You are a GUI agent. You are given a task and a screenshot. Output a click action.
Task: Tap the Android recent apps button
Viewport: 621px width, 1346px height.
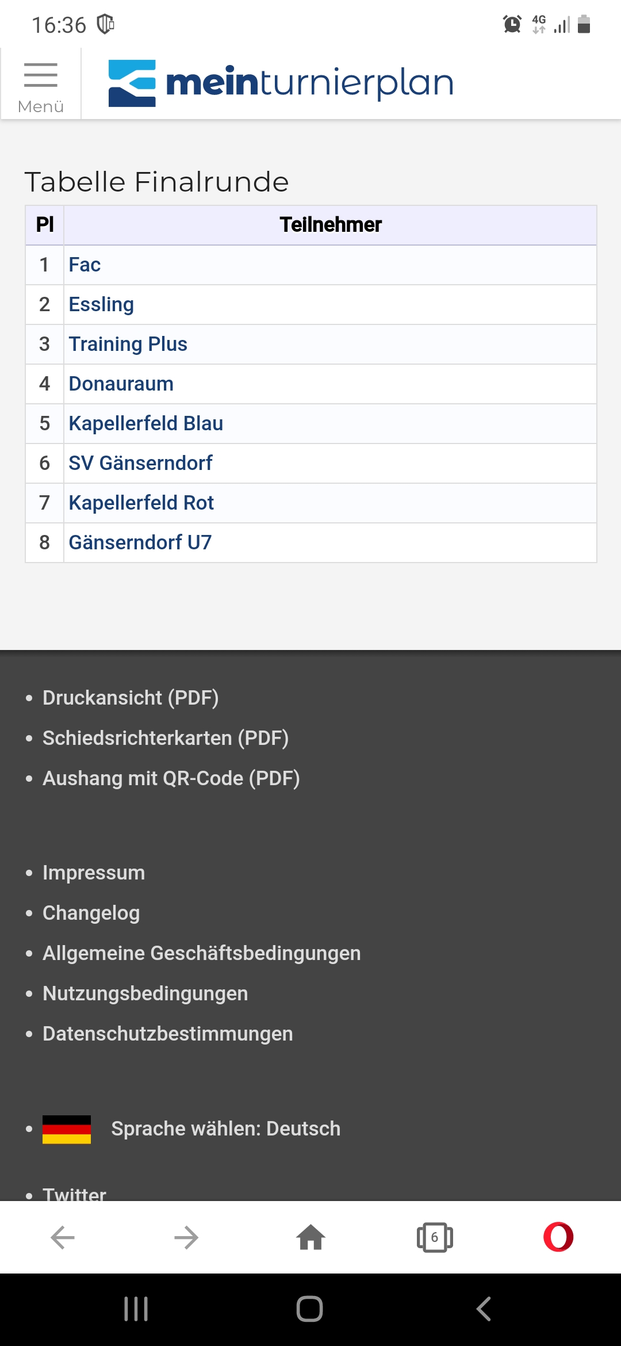pyautogui.click(x=136, y=1309)
